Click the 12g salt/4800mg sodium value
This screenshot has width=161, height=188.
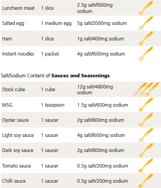[95, 89]
